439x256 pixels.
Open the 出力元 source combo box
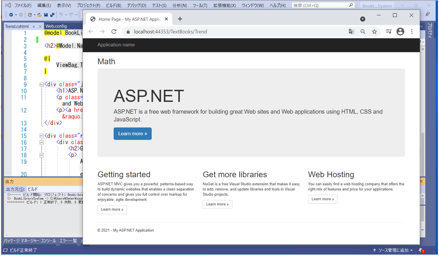[55, 189]
